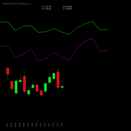
Task: Click the tall green candlestick for 03 Jan
Action: coord(16,87)
